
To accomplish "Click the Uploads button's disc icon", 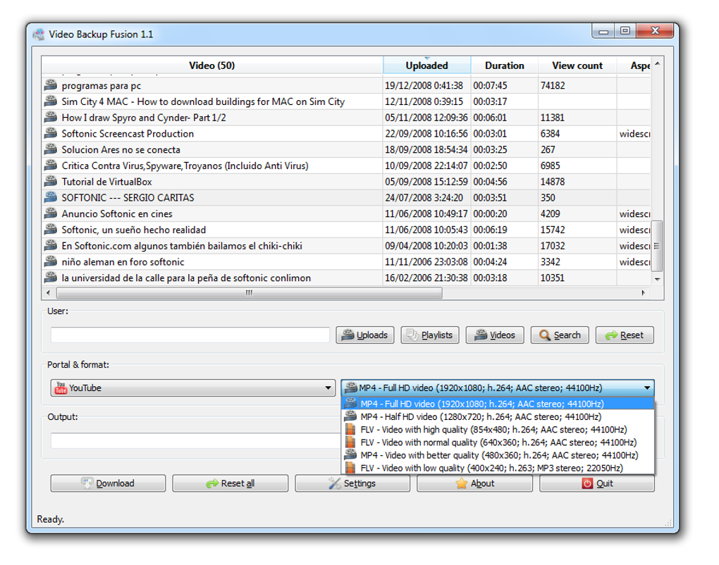I will (347, 335).
